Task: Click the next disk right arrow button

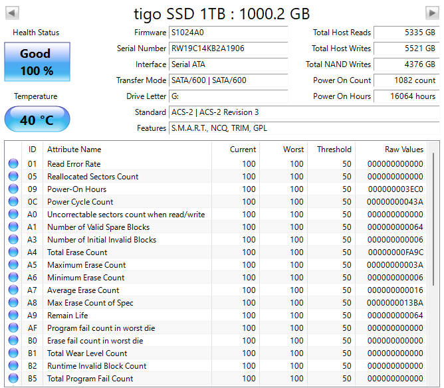Action: (x=432, y=13)
